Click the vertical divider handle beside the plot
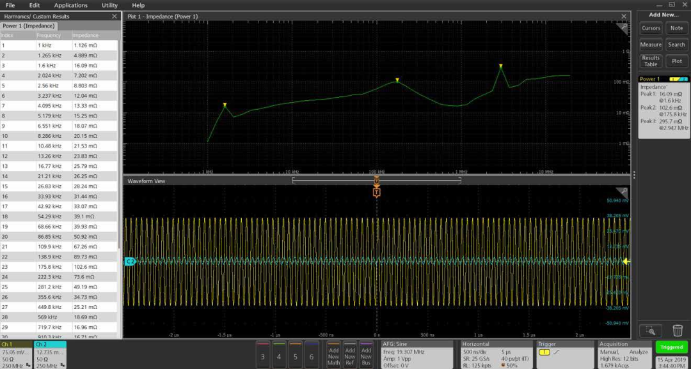The height and width of the screenshot is (369, 691). point(633,174)
